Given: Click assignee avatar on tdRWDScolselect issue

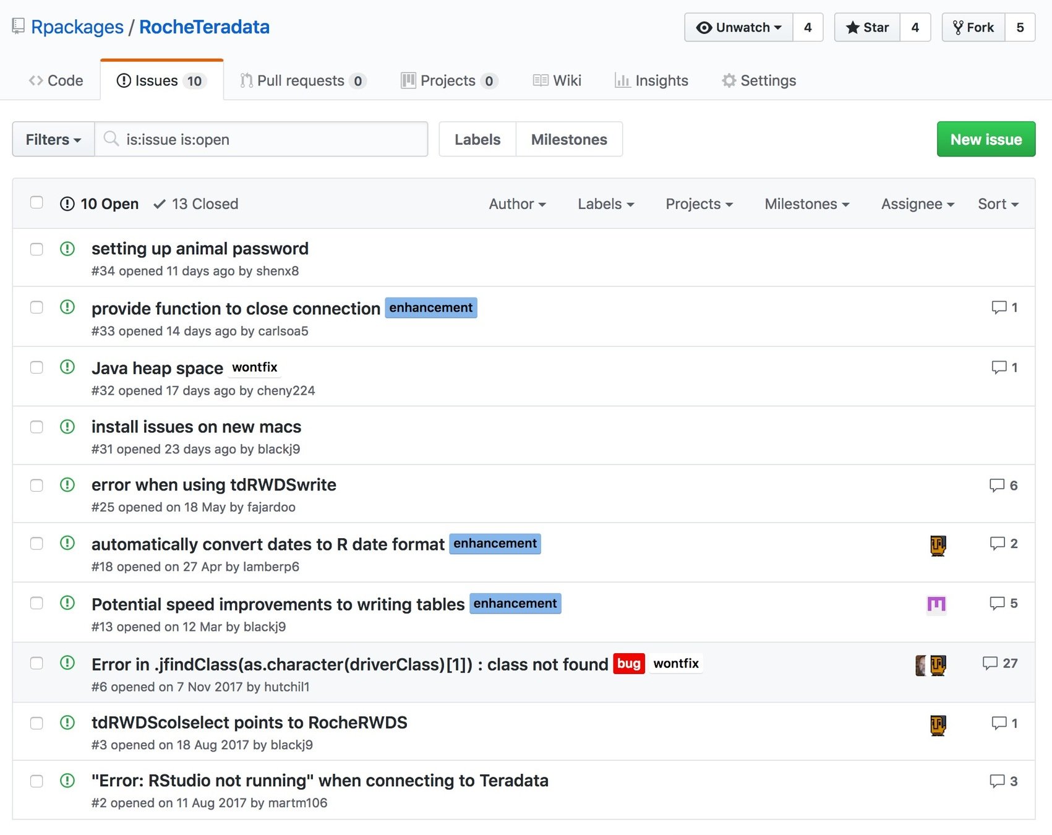Looking at the screenshot, I should [x=938, y=724].
